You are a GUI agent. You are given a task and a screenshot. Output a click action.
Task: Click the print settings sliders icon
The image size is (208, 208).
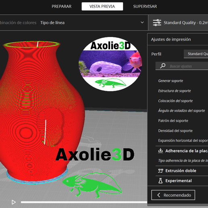tap(157, 23)
